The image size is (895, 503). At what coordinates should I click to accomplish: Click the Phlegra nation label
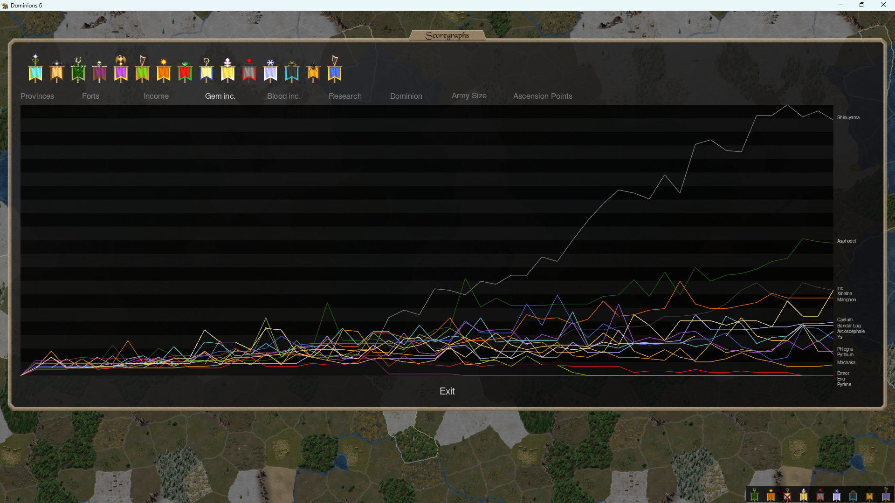pyautogui.click(x=845, y=349)
